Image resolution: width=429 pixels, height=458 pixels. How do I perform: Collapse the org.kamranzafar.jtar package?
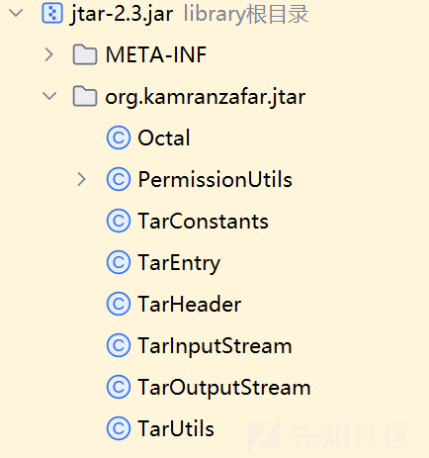(49, 96)
